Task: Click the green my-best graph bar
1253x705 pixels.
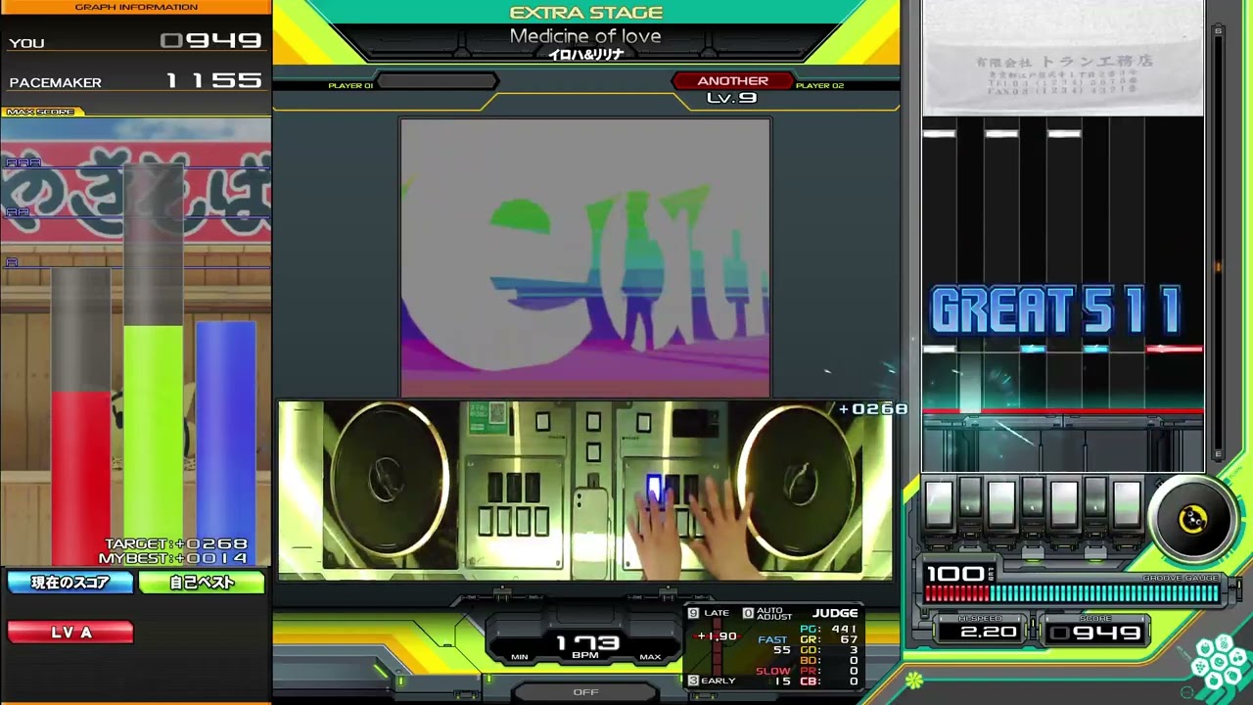Action: 153,446
